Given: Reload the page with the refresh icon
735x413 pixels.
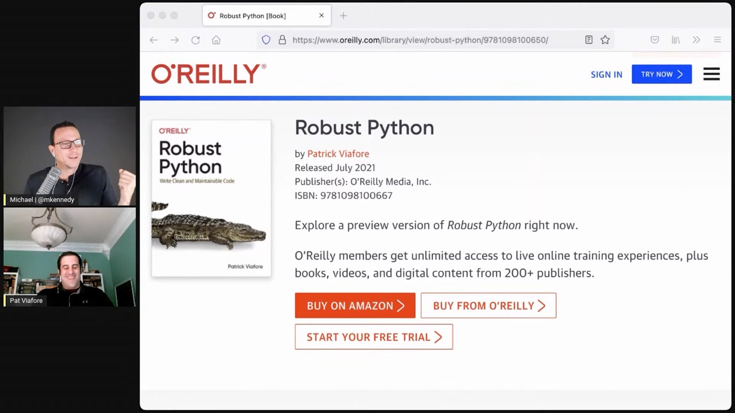Looking at the screenshot, I should [195, 40].
